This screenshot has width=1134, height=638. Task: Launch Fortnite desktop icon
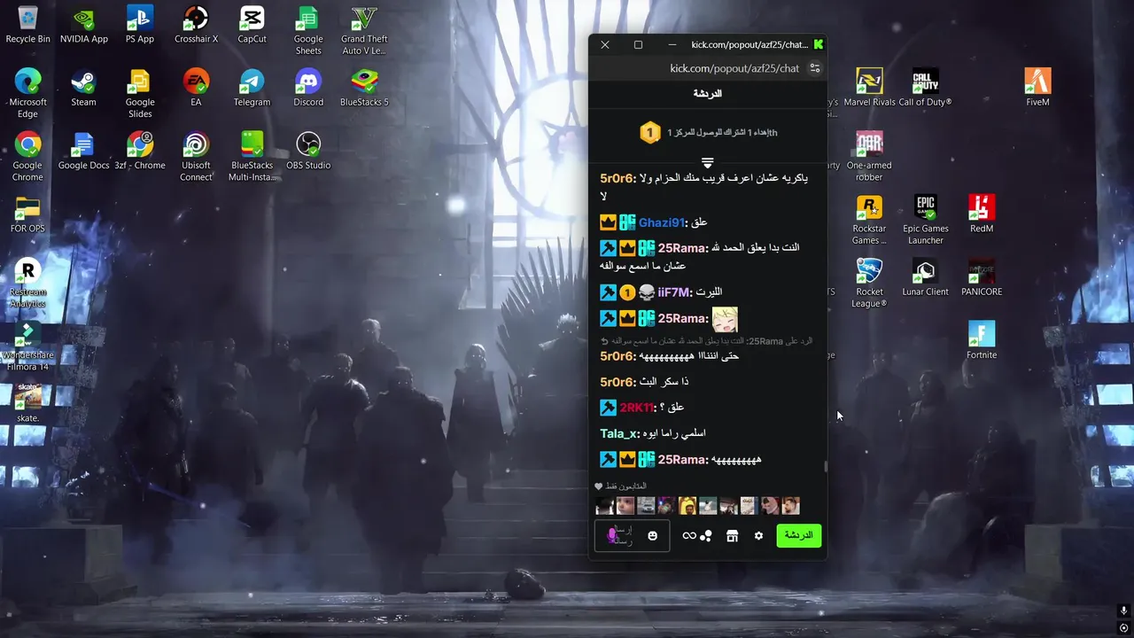(982, 340)
